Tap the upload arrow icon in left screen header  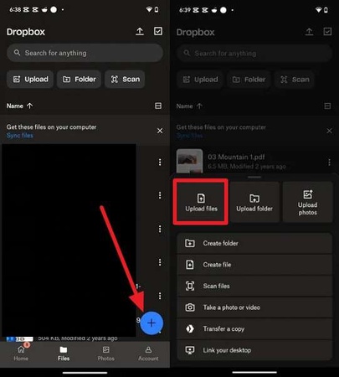(140, 31)
